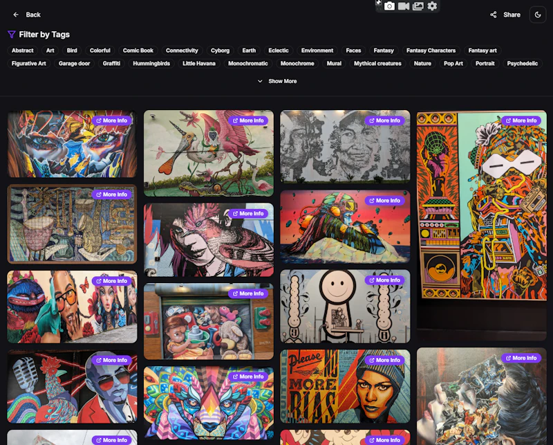Open More Info on musical instruments mosaic
Screen dimensions: 553x445
[x=112, y=194]
